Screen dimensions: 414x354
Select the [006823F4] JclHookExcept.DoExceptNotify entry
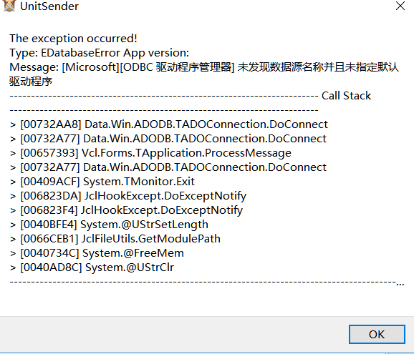(x=126, y=210)
